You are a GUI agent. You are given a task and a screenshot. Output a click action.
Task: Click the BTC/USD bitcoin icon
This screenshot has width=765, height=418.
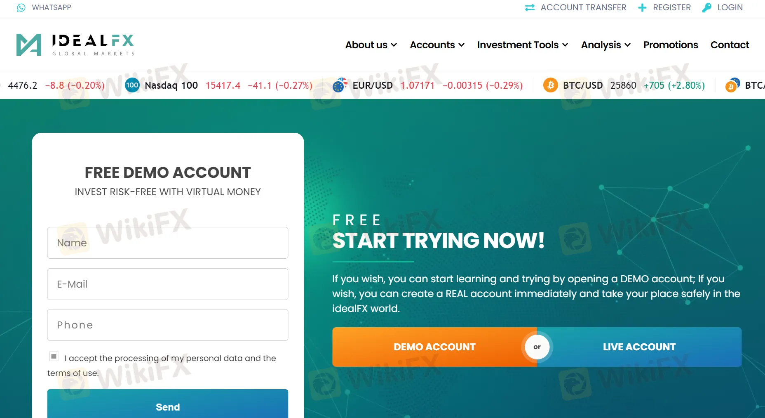(x=550, y=85)
